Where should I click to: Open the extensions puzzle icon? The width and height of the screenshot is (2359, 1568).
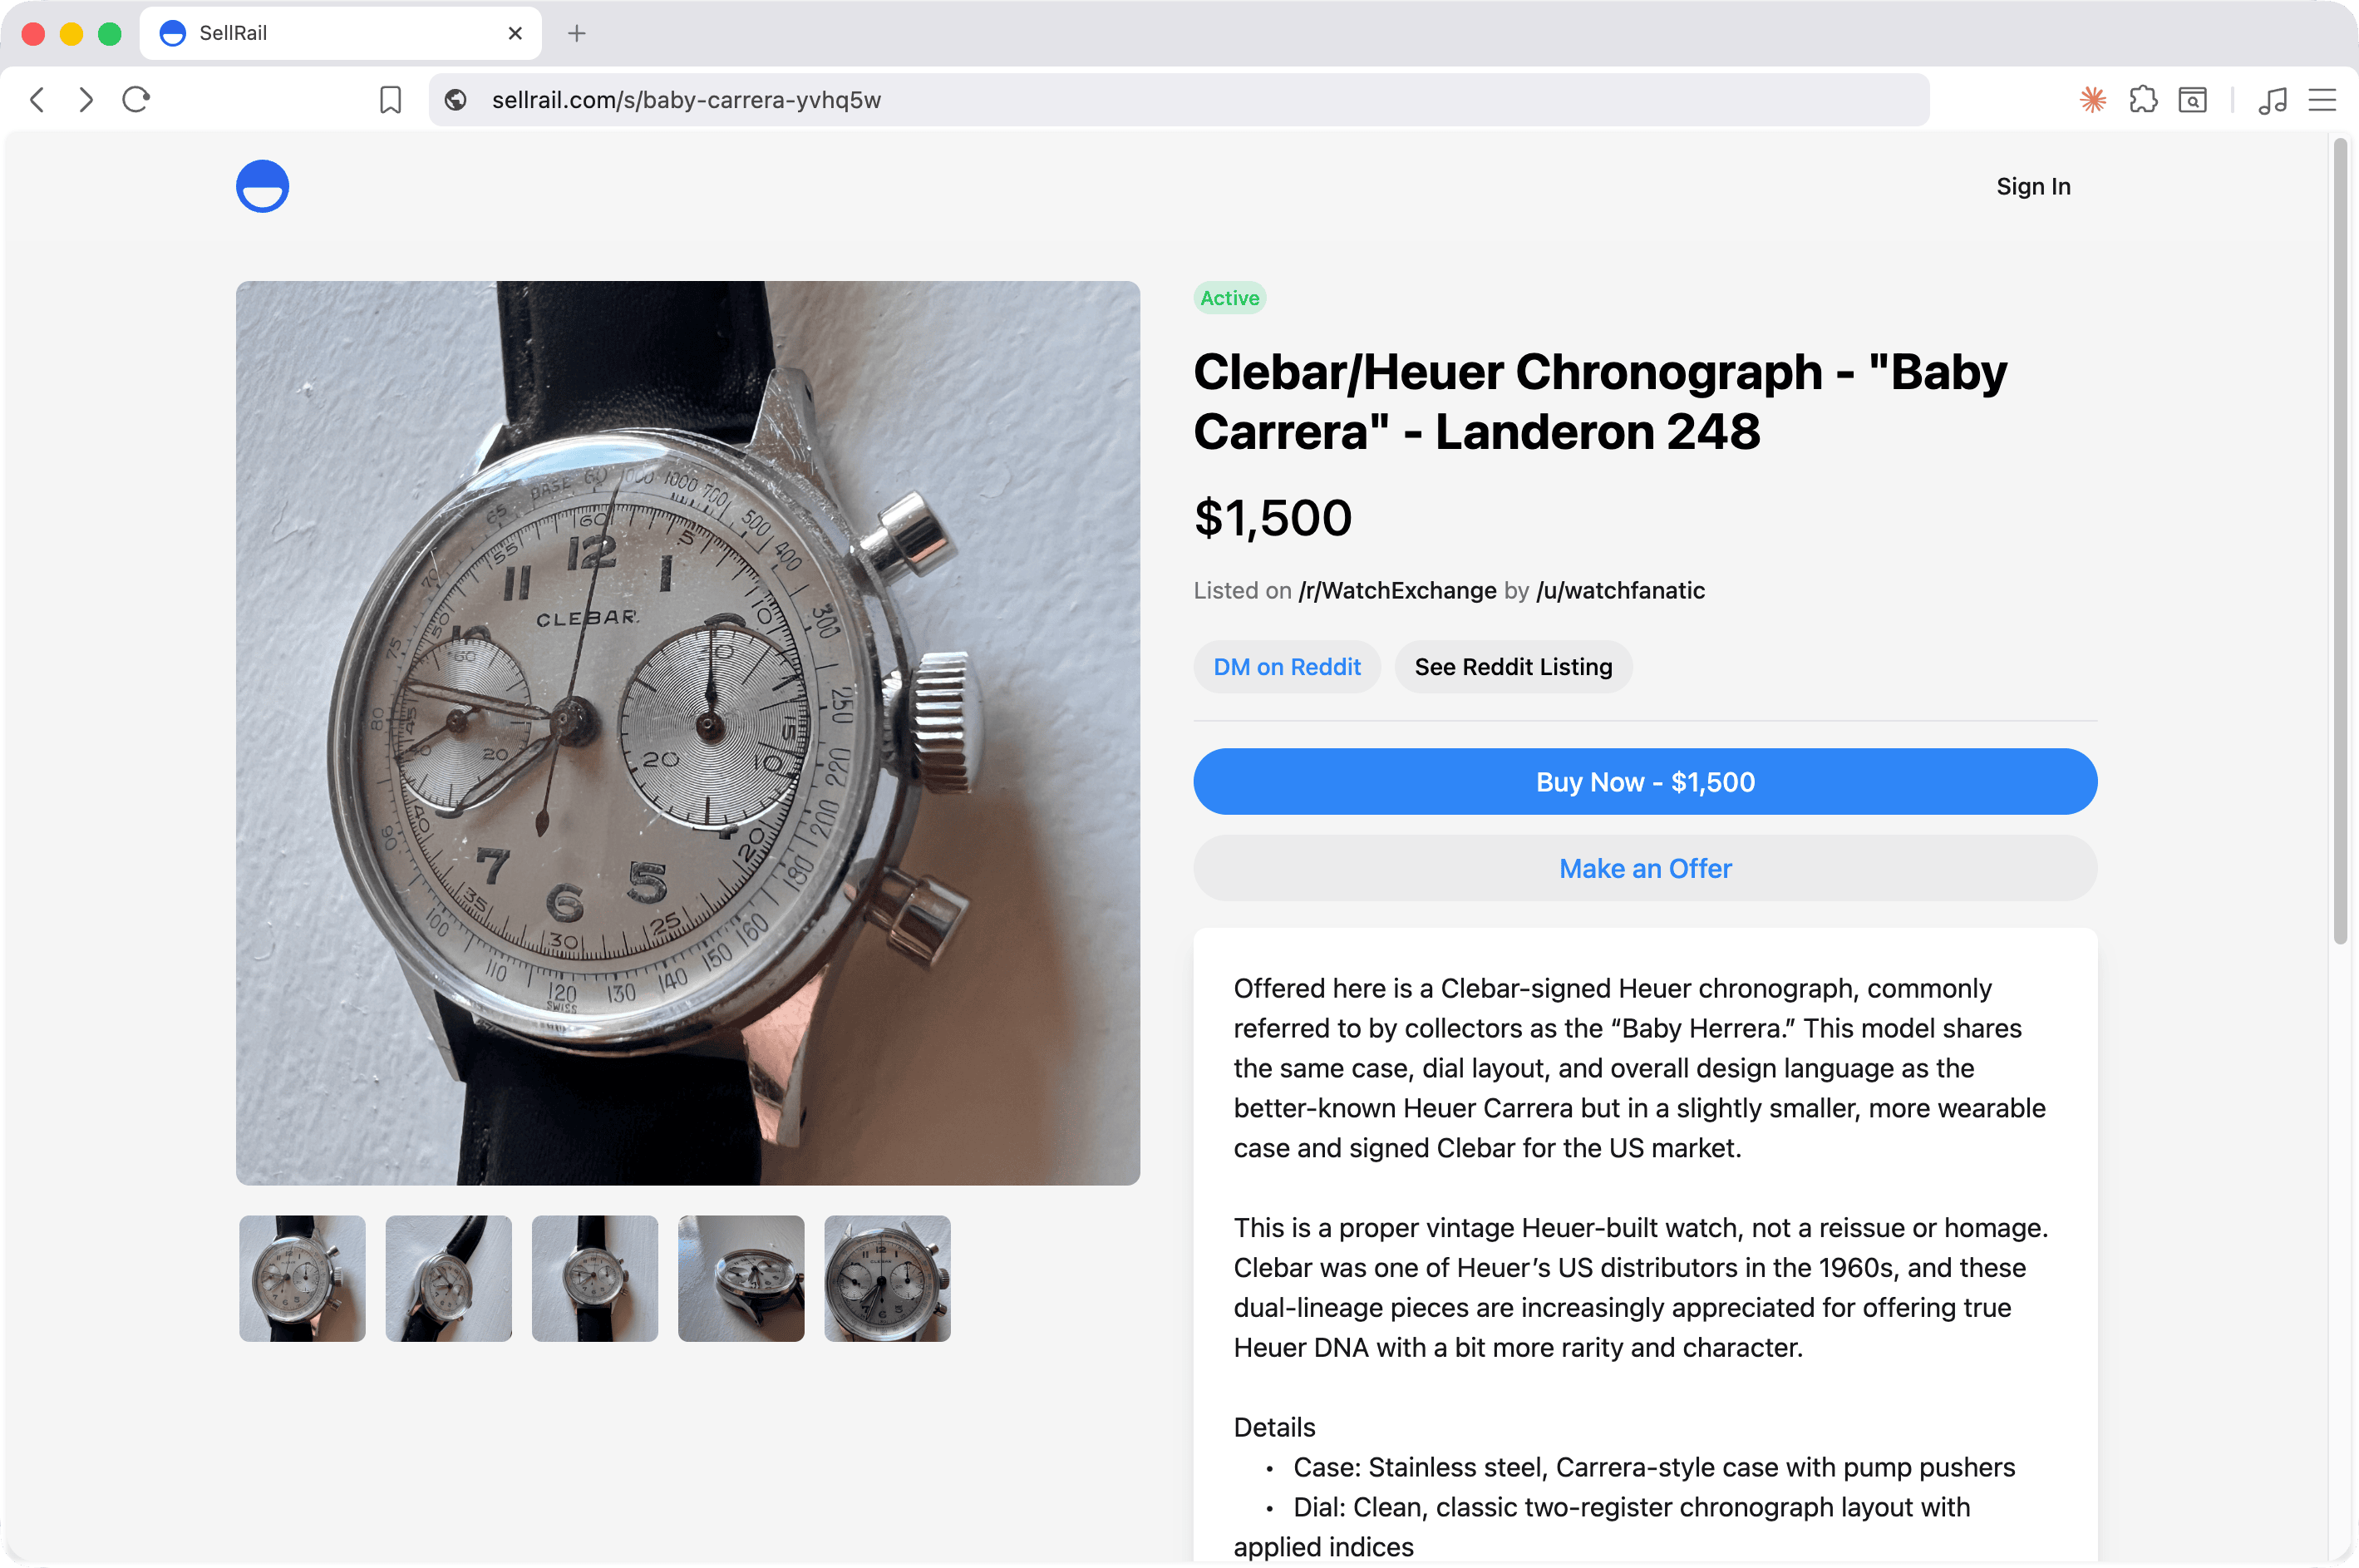2143,100
